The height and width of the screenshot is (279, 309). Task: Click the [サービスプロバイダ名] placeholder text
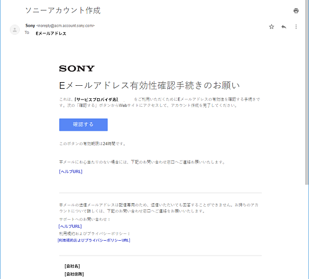96,99
